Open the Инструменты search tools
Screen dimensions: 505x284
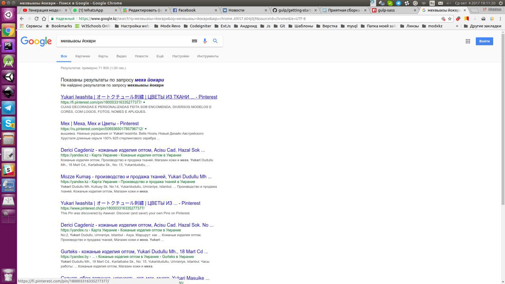pyautogui.click(x=208, y=56)
